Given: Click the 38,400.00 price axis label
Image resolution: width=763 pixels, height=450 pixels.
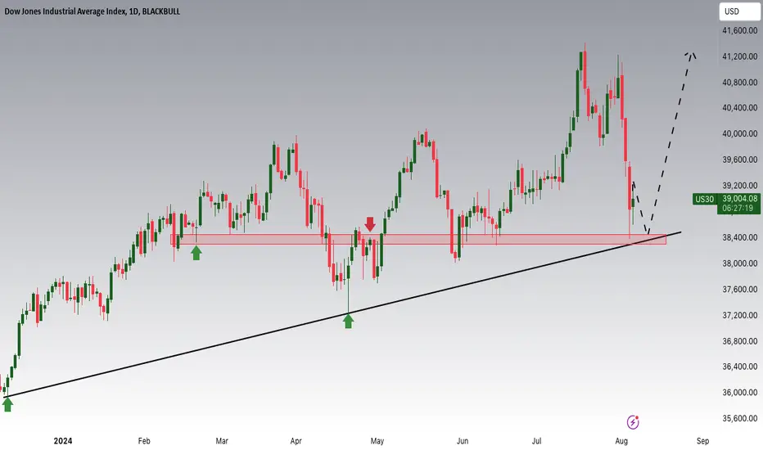Looking at the screenshot, I should coord(739,237).
